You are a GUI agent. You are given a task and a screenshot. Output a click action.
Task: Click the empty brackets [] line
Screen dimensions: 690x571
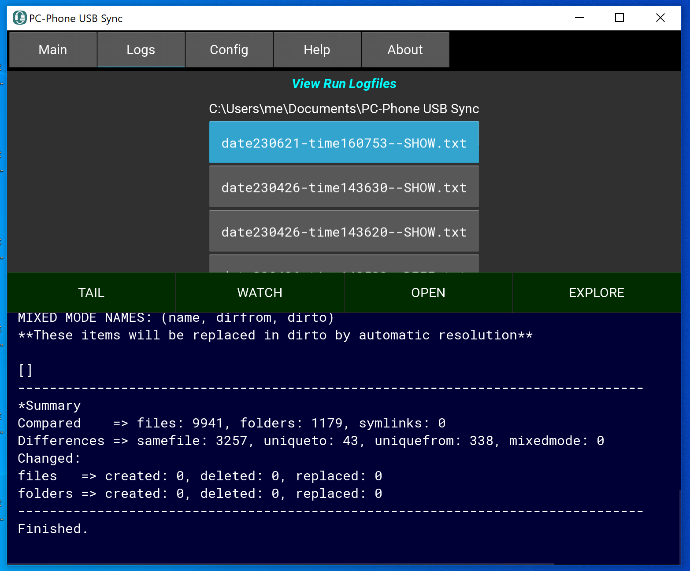26,370
